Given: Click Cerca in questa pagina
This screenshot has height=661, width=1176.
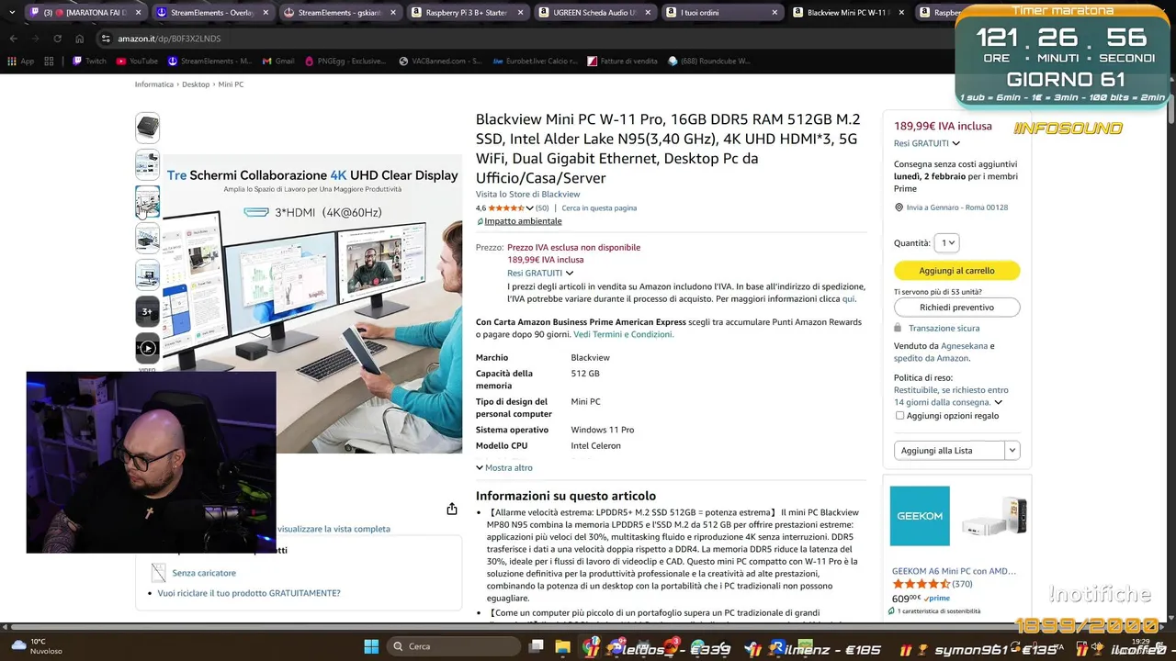Looking at the screenshot, I should point(599,208).
